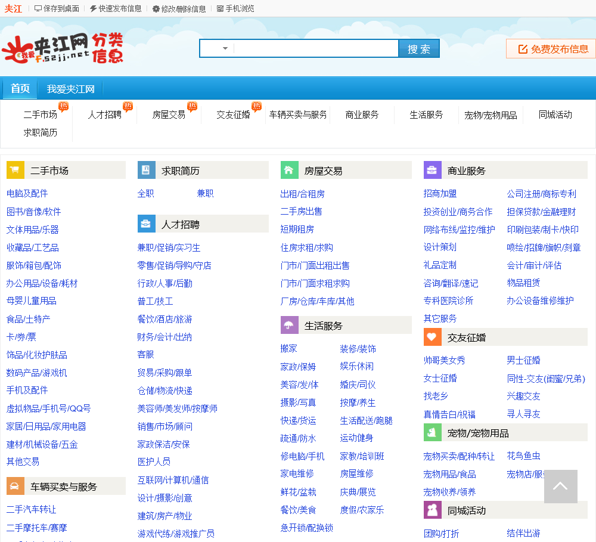The image size is (596, 542).
Task: Click the purple icon beside 商业服务 heading
Action: (x=433, y=171)
